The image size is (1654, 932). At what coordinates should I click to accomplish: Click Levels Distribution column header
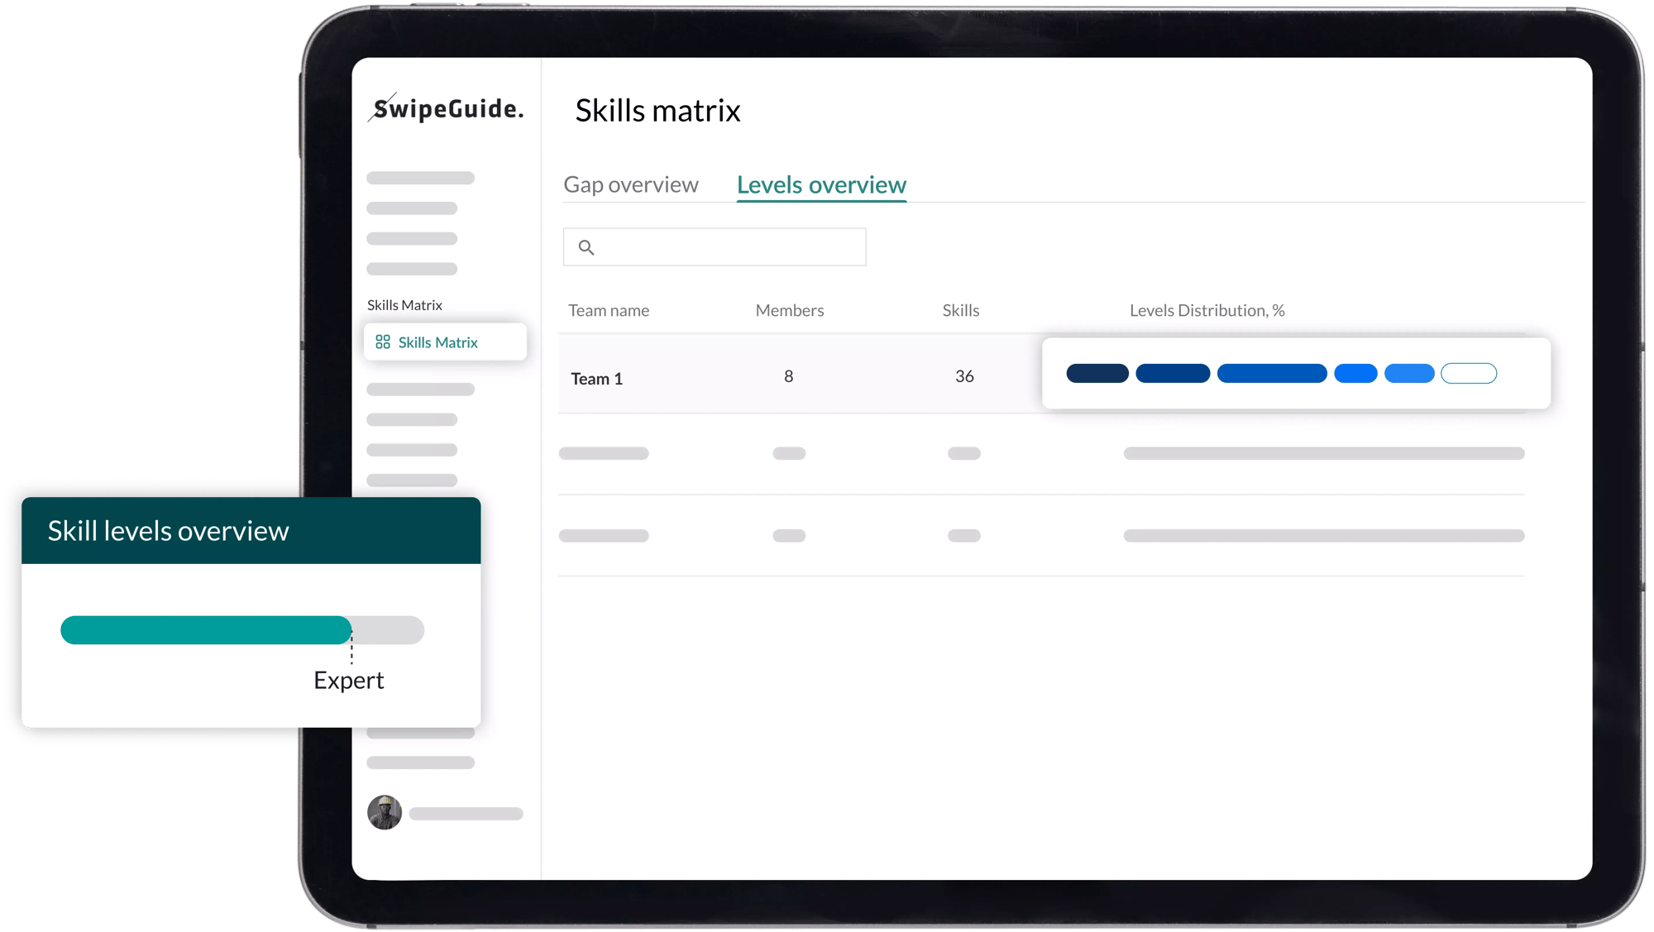coord(1207,311)
